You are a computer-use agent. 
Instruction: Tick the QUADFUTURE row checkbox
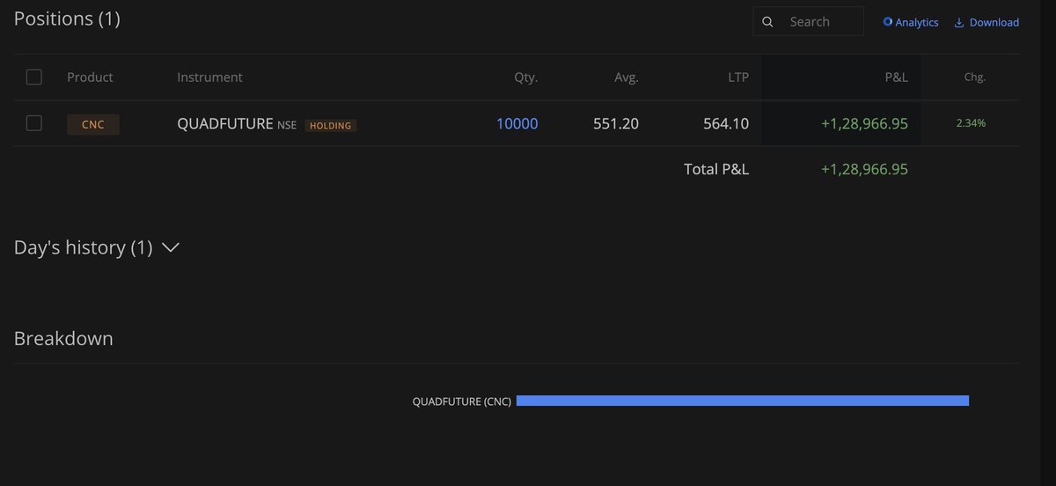tap(34, 123)
